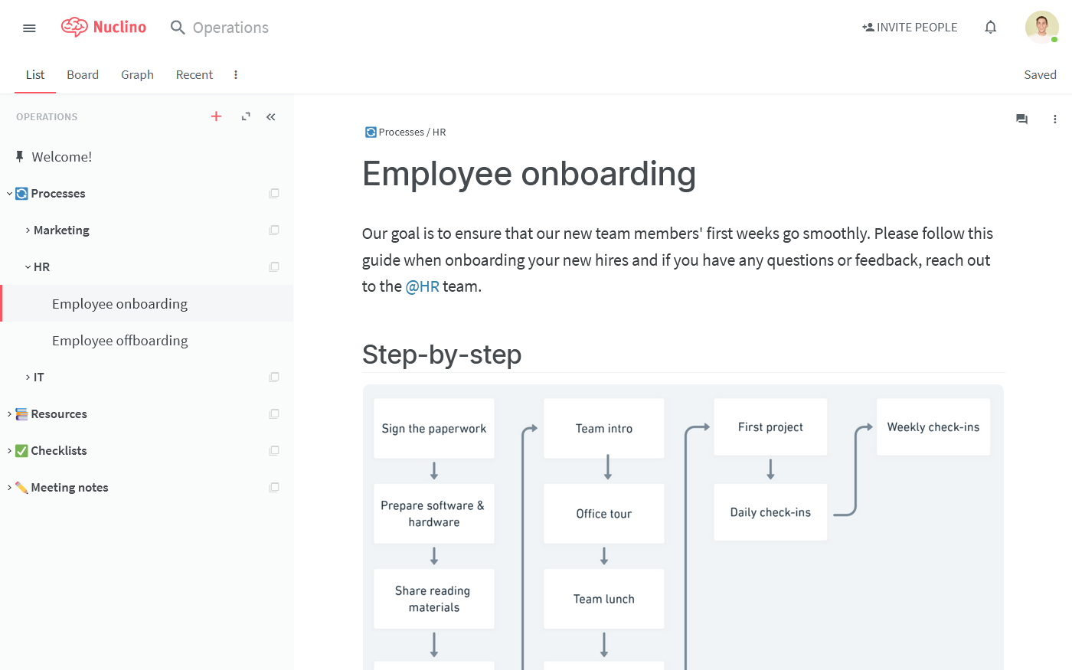This screenshot has width=1072, height=670.
Task: Open the IT collection label
Action: [x=39, y=377]
